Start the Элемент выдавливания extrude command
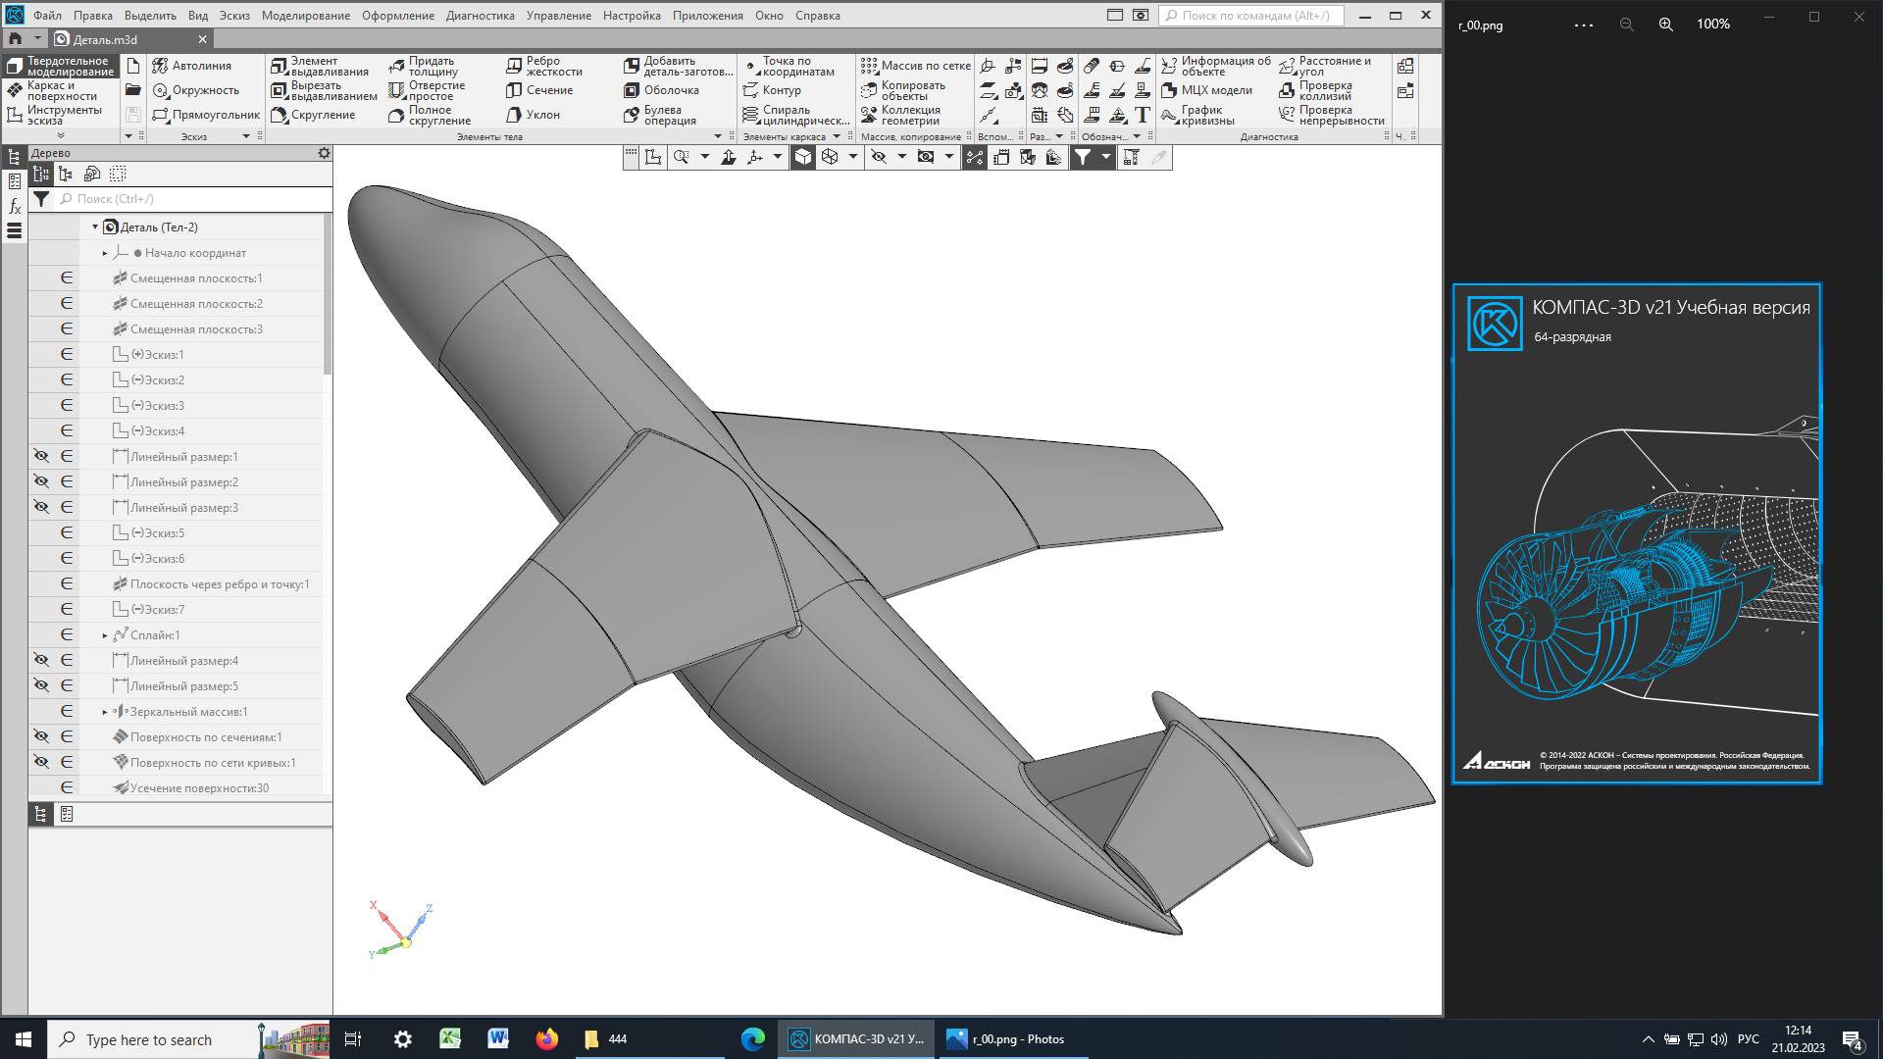This screenshot has height=1059, width=1883. click(x=320, y=66)
